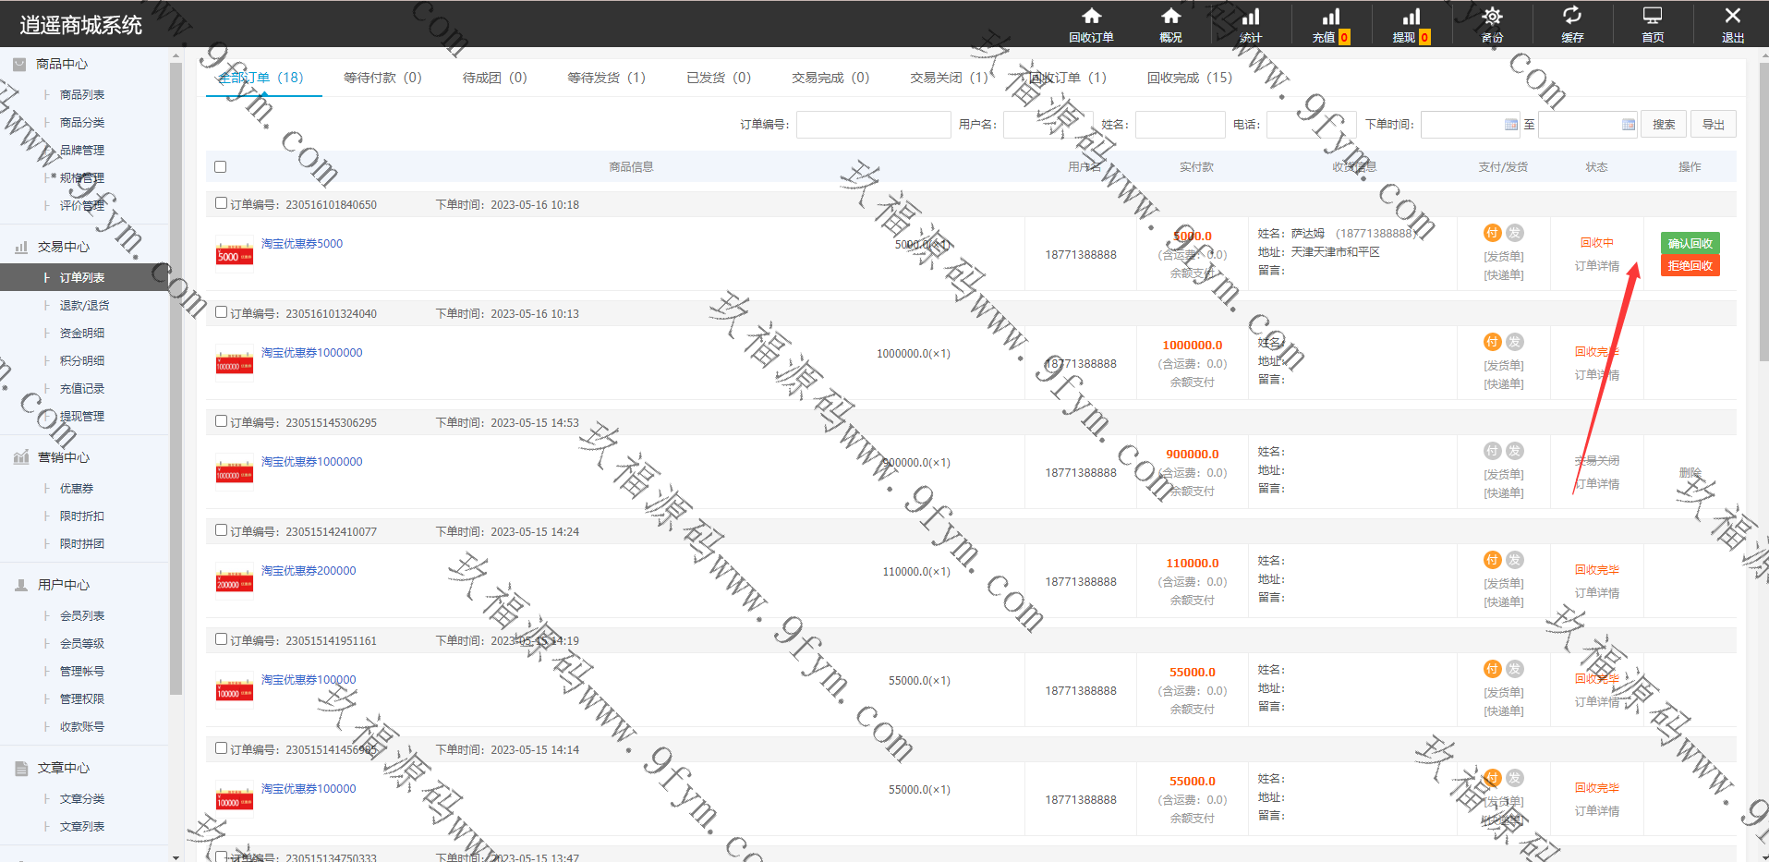
Task: Go to 首页 via monitor icon
Action: [x=1653, y=25]
